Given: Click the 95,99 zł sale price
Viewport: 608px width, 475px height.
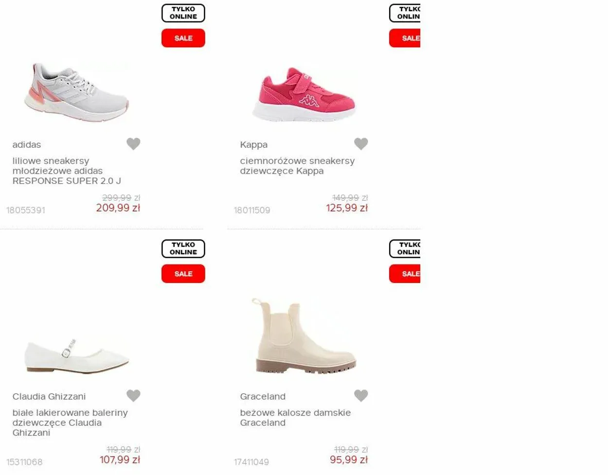Looking at the screenshot, I should 349,460.
